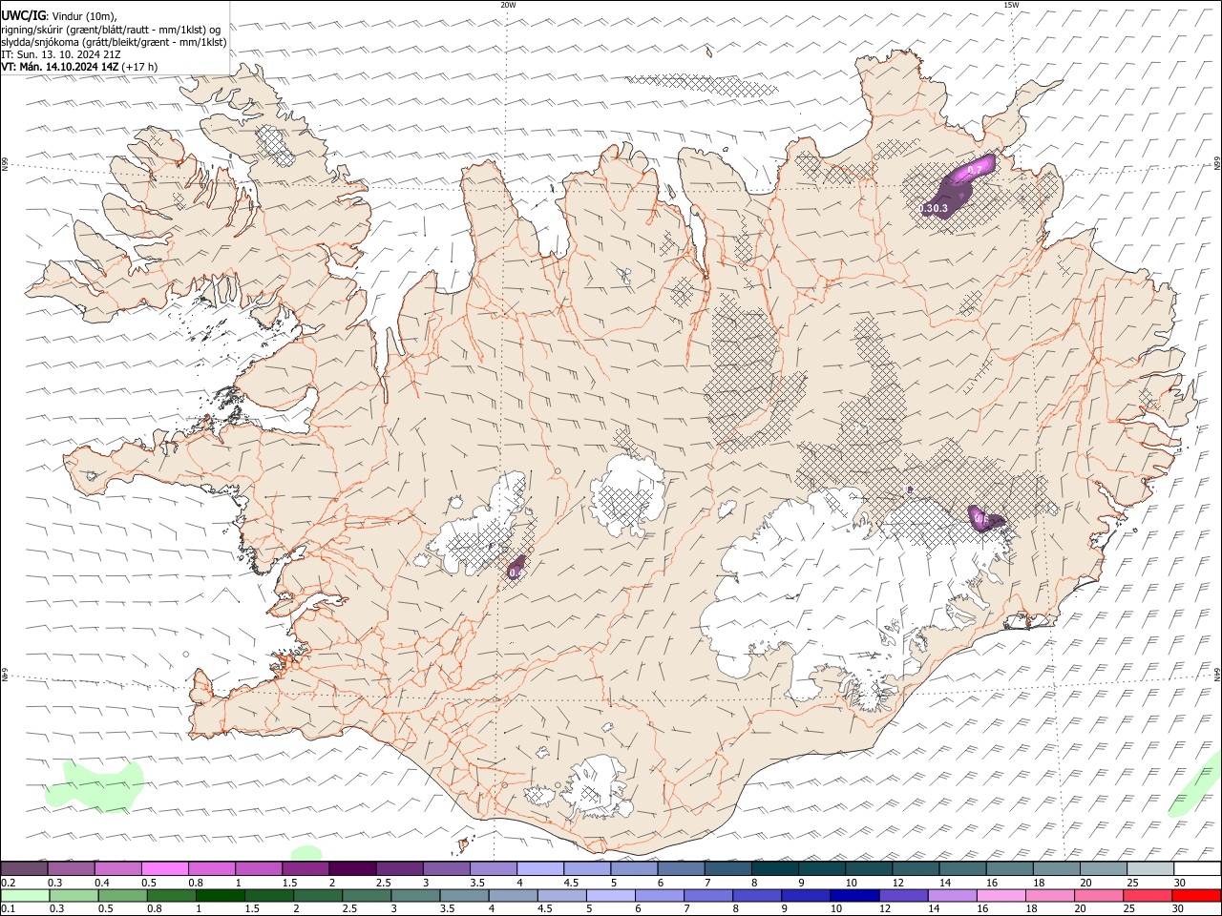Viewport: 1222px width, 916px height.
Task: Click the lavender 4 snow legend swatch
Action: click(x=540, y=869)
